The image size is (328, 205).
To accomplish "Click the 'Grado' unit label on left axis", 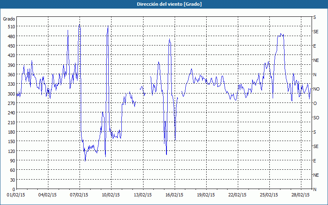I will pos(9,19).
